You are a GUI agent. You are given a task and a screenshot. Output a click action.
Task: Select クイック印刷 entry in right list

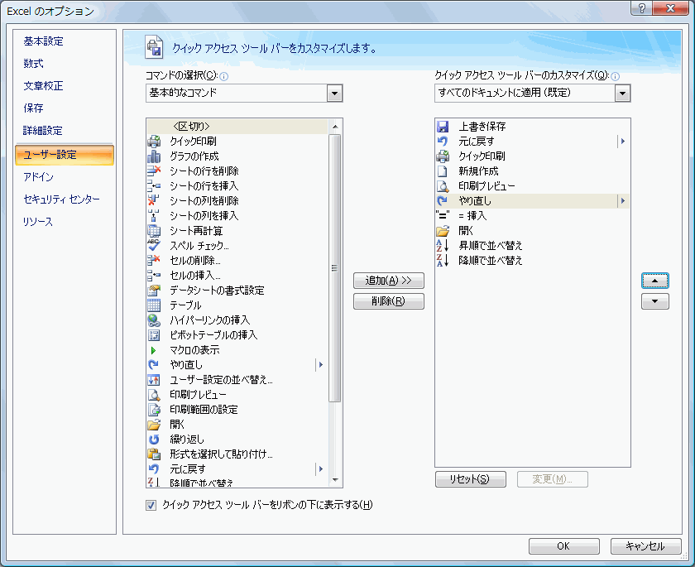click(x=532, y=156)
